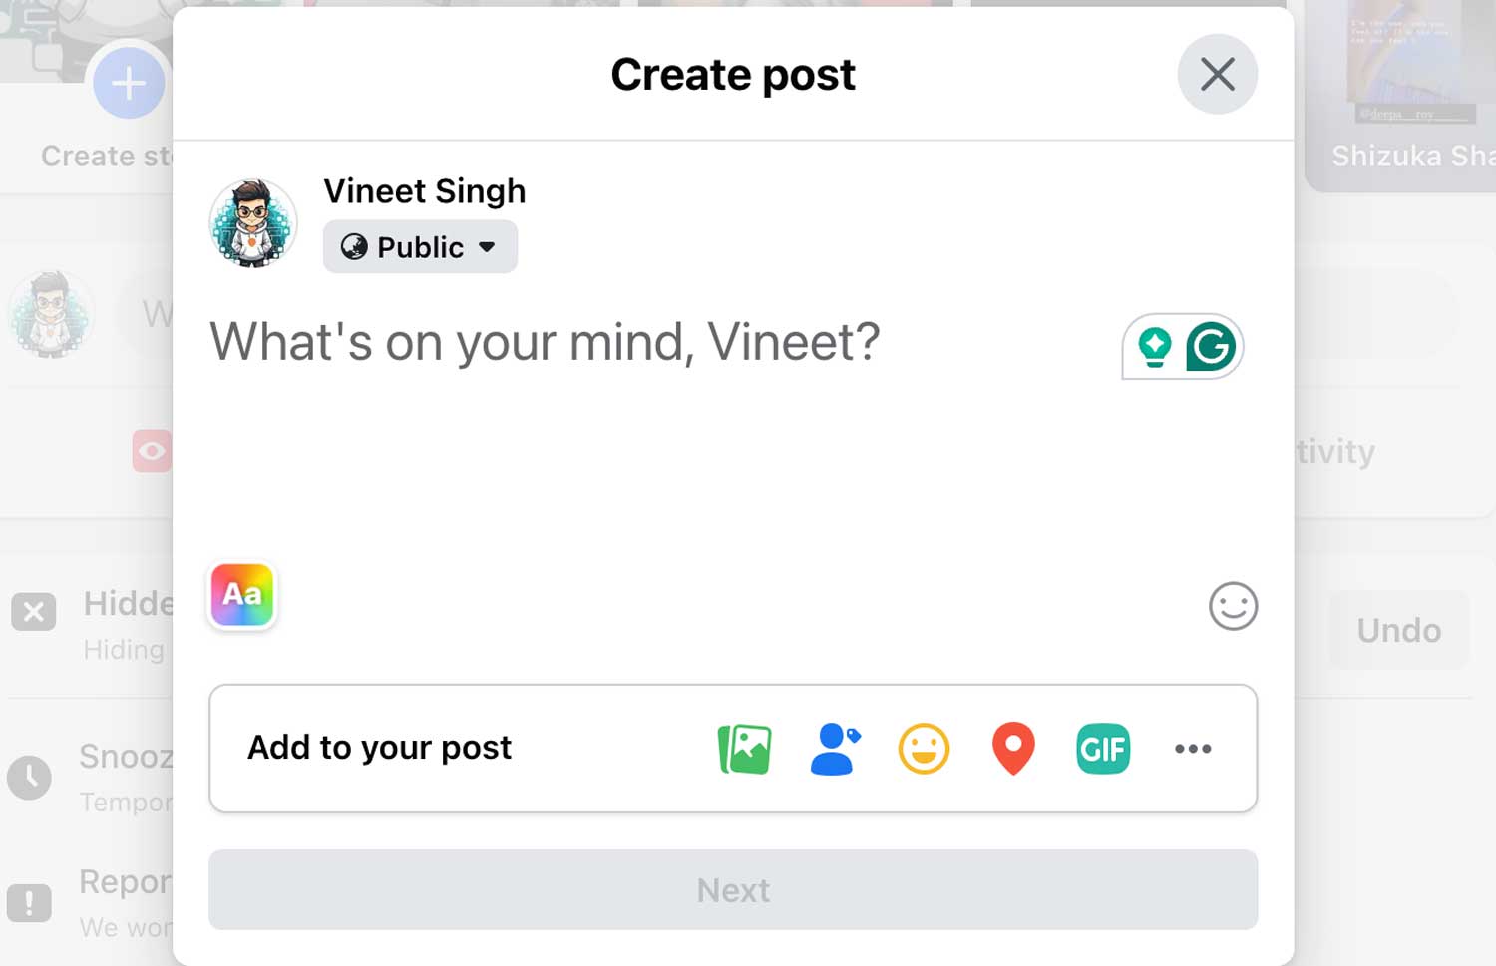1496x966 pixels.
Task: Click the Next button
Action: point(733,890)
